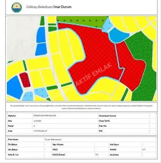Select the 'Ticari Rekreasyon' plan decision value
Image resolution: width=161 pixels, height=163 pixels.
(53, 140)
